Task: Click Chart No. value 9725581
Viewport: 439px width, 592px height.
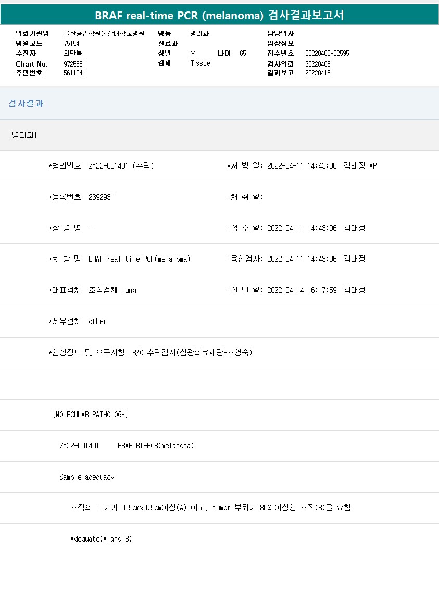Action: [x=74, y=64]
